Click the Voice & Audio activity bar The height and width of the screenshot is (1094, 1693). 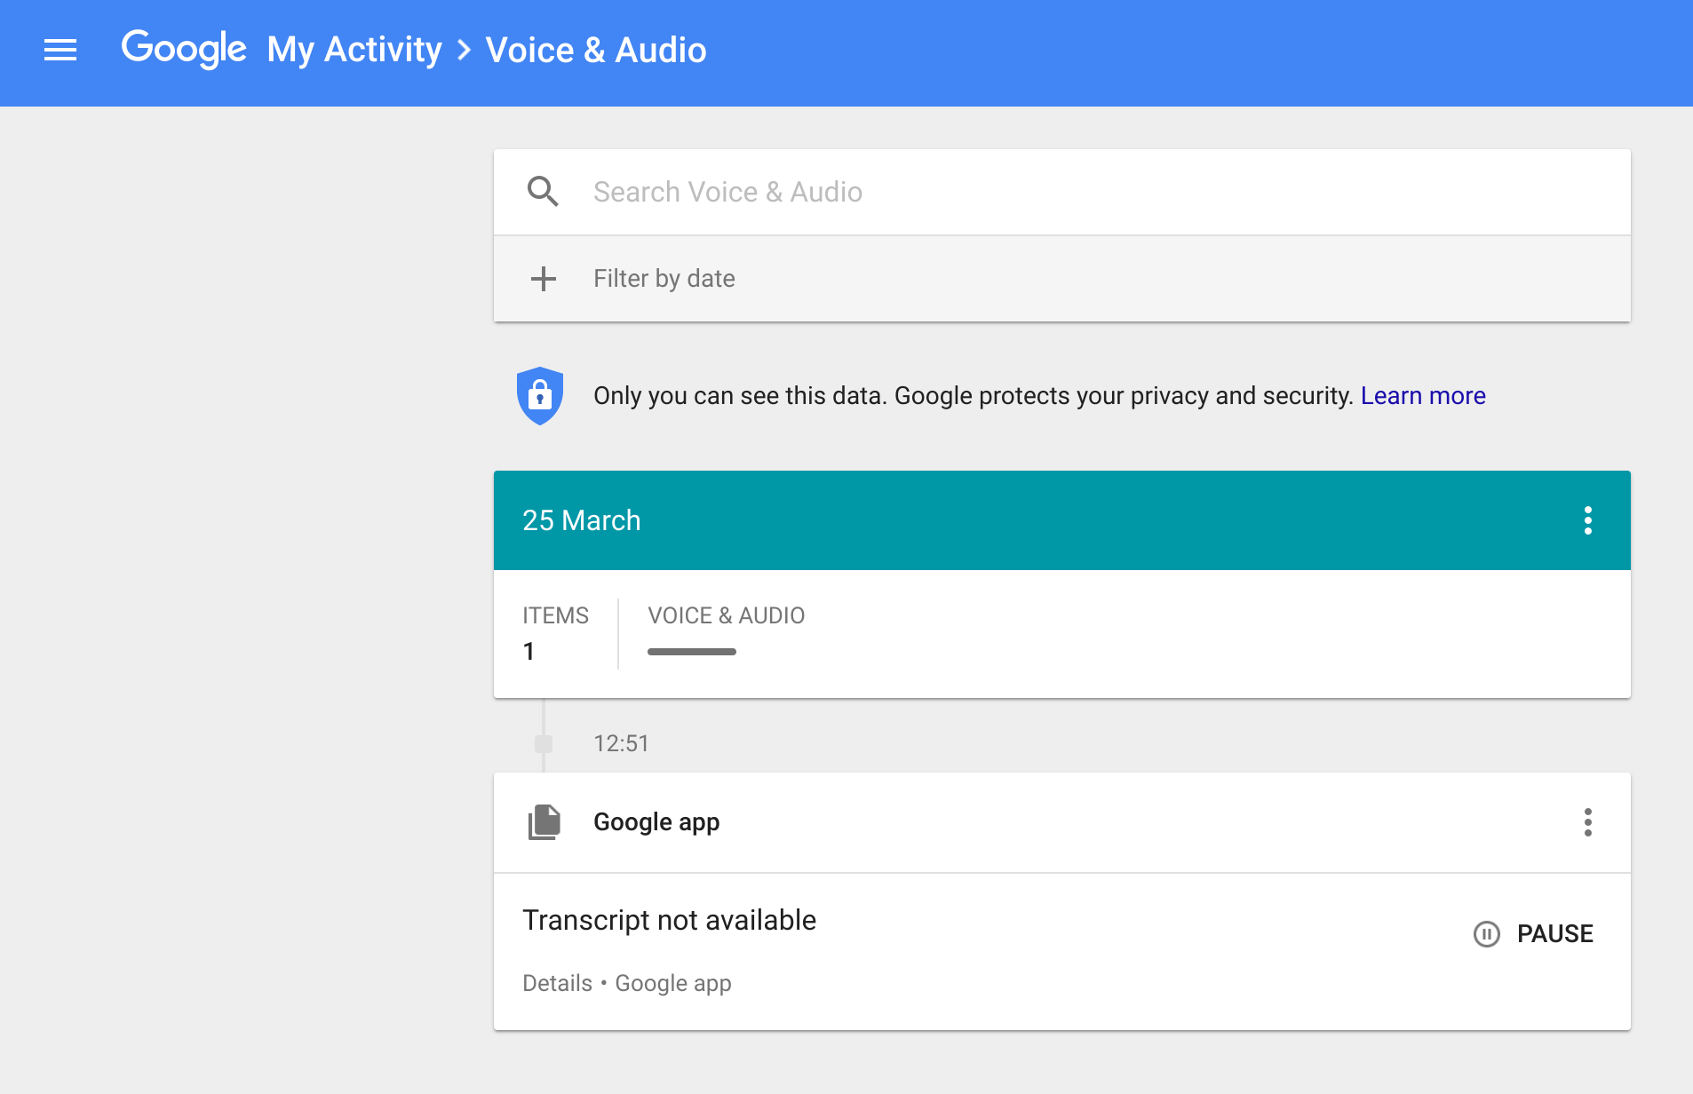click(691, 652)
